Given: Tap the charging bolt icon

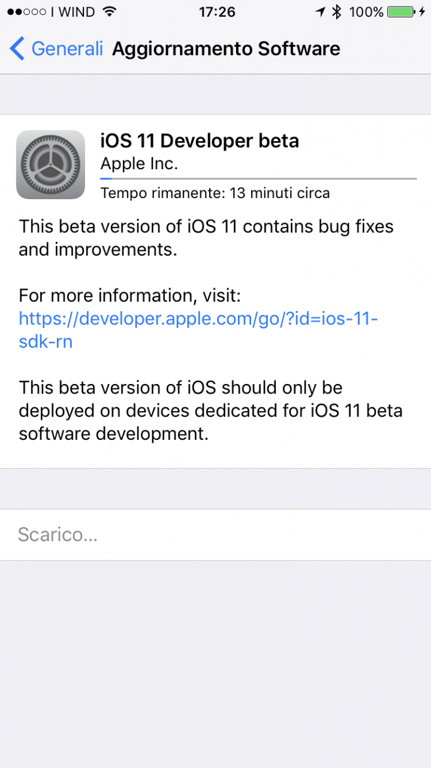Looking at the screenshot, I should 421,11.
